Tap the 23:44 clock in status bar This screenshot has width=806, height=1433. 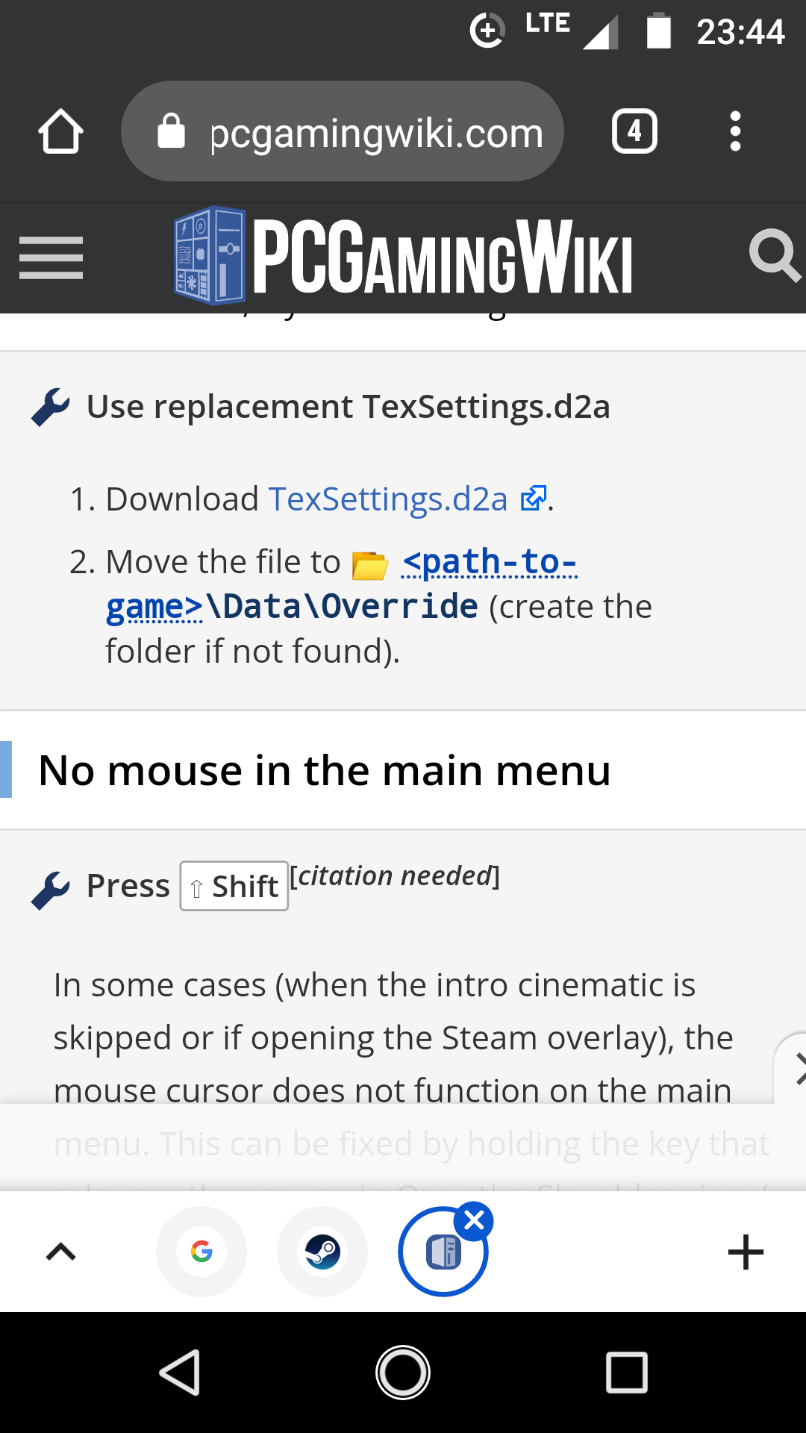740,32
